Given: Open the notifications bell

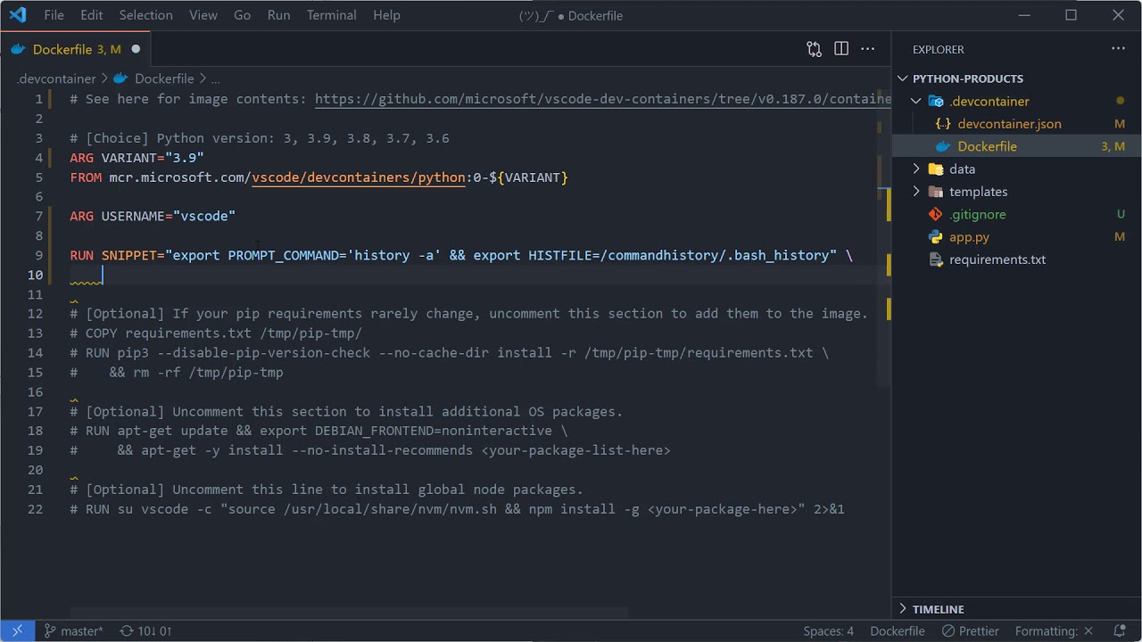Looking at the screenshot, I should pos(1120,630).
